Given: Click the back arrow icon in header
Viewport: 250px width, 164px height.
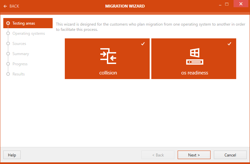Looking at the screenshot, I should coord(5,6).
